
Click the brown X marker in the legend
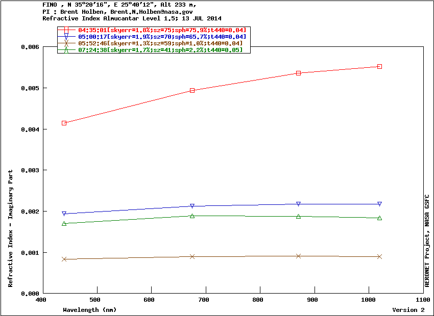(66, 43)
